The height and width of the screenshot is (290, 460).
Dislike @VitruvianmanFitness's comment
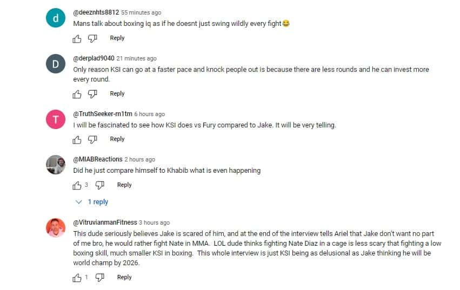point(99,278)
